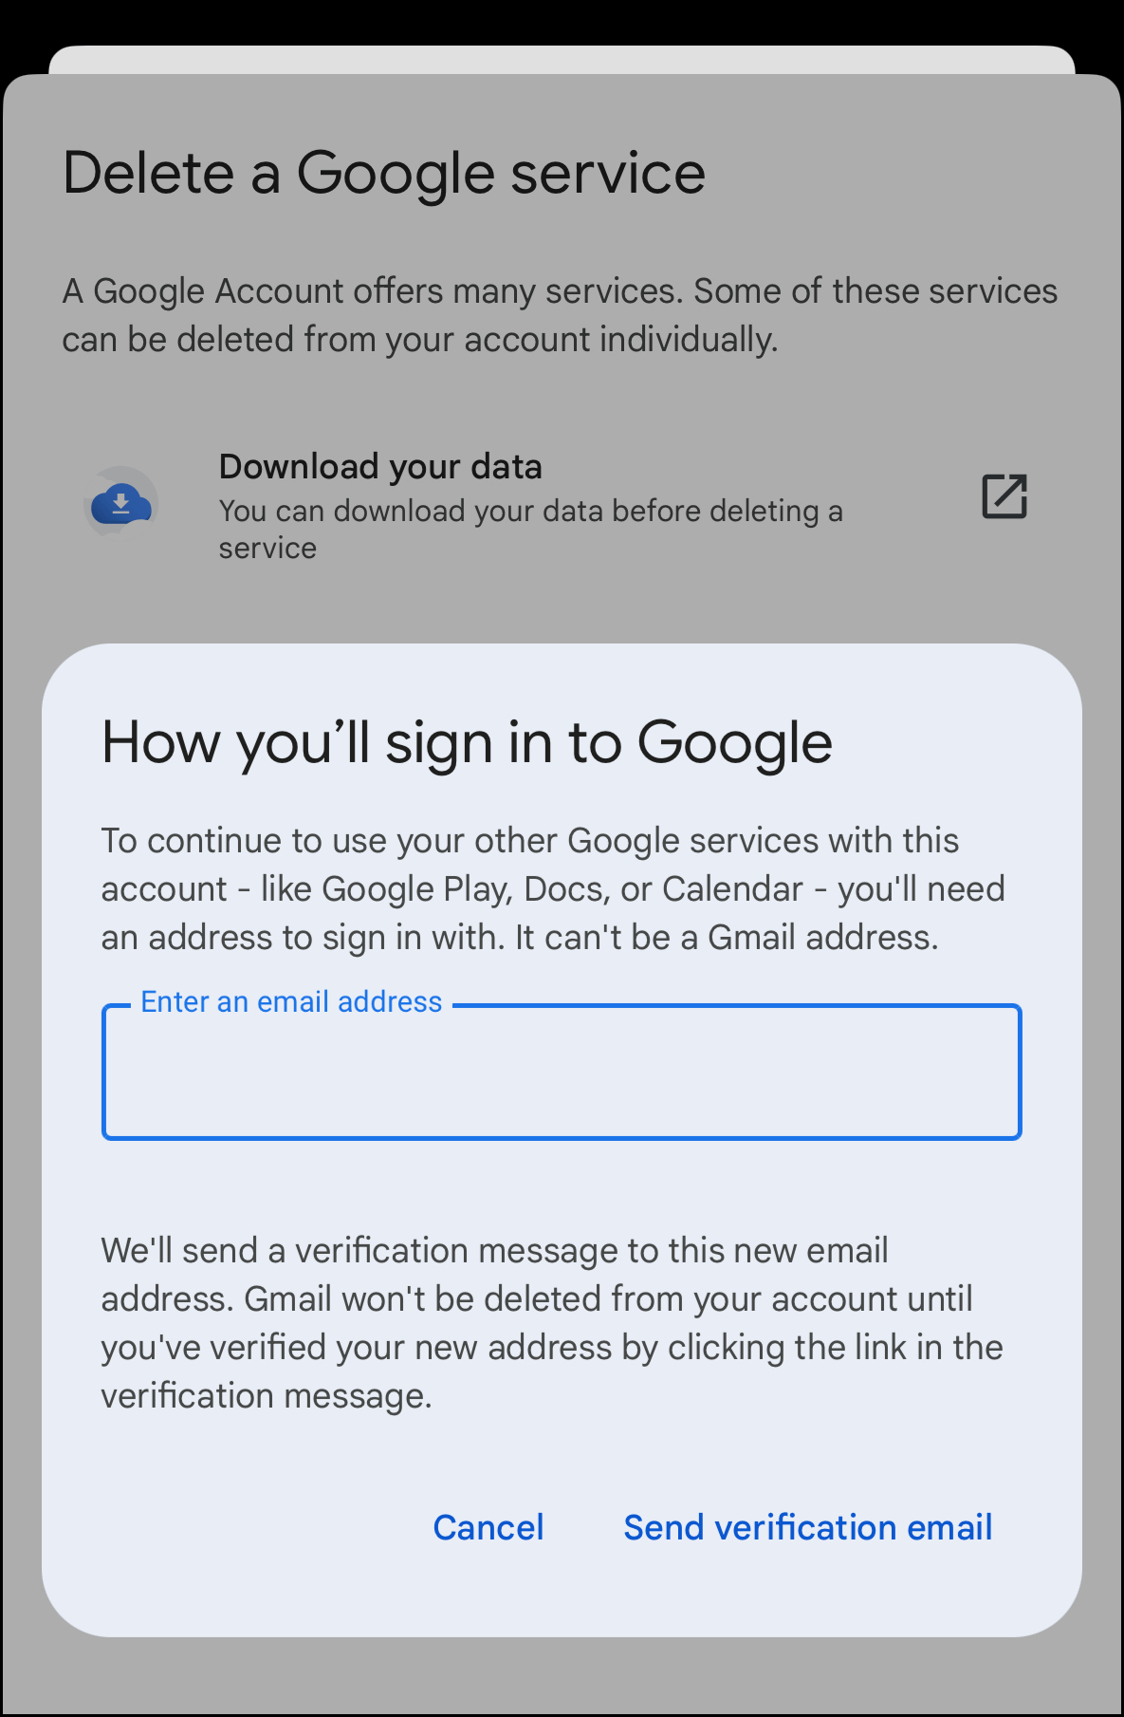Tap the dimmed area below the dialog to dismiss

coord(562,1676)
